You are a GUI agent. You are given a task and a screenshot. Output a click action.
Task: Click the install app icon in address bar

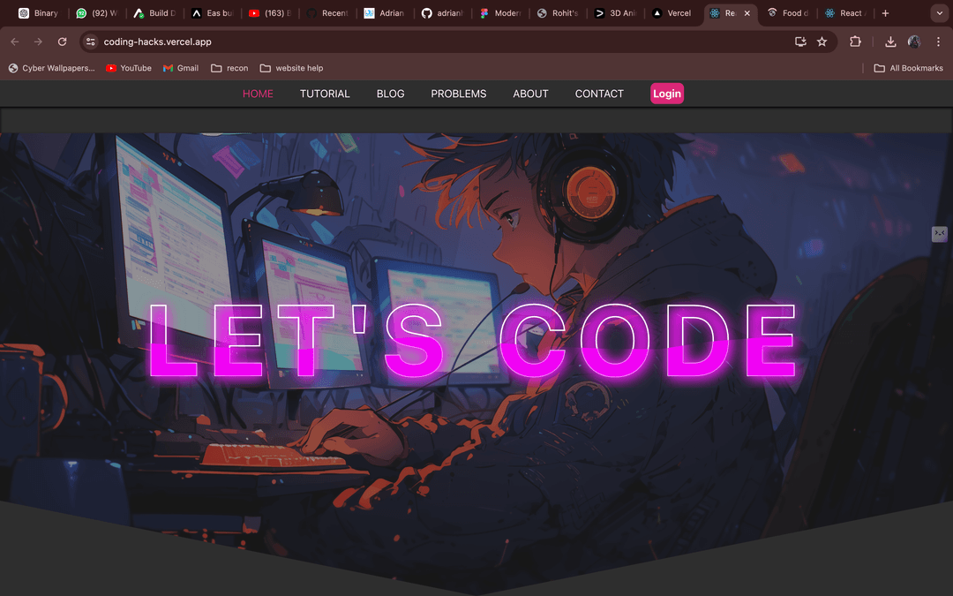pos(800,41)
